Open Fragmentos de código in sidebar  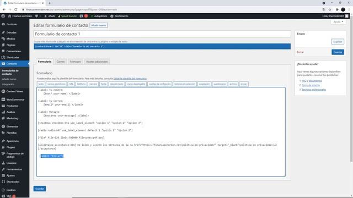tap(15, 155)
